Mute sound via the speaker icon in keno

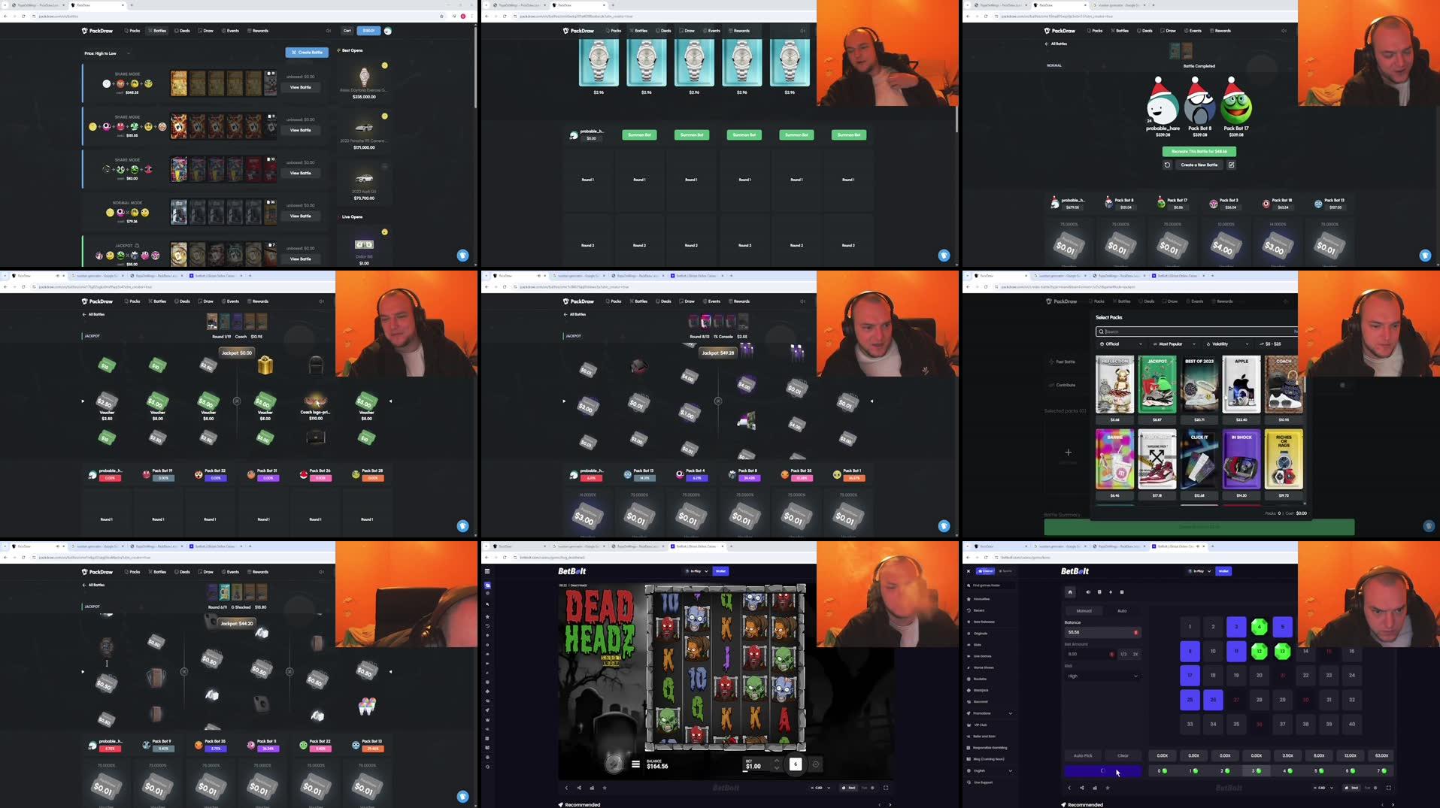click(x=1088, y=592)
